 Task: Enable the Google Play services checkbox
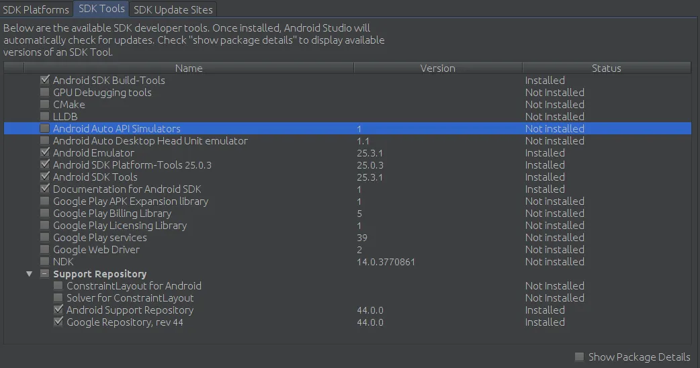(x=45, y=238)
